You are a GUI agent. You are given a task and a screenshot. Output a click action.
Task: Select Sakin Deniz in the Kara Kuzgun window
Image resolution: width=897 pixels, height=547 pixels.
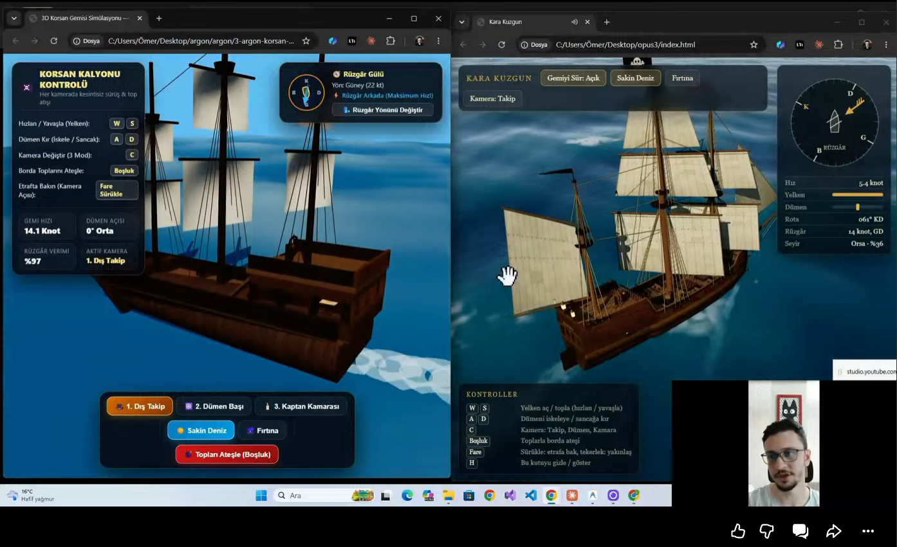pos(635,78)
